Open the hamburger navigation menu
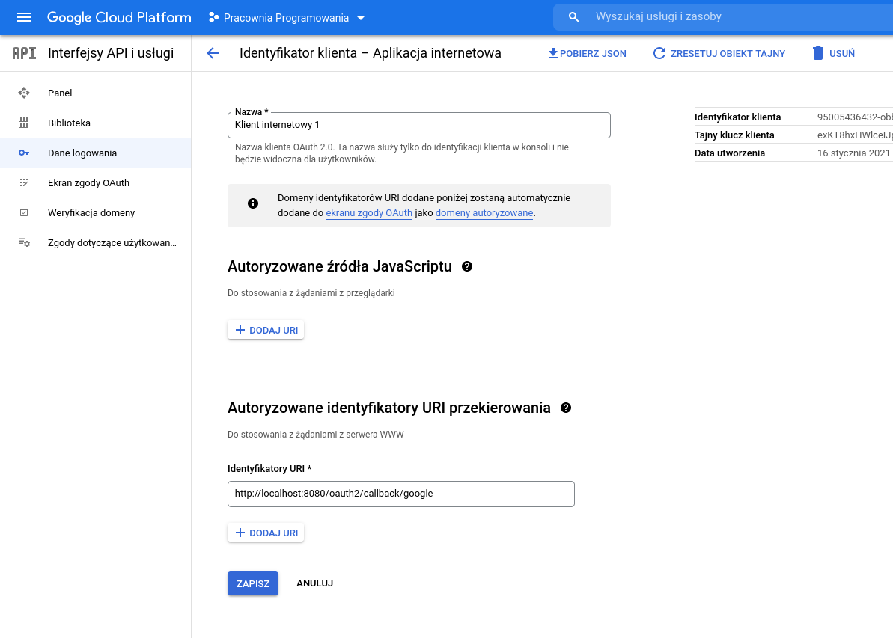This screenshot has height=638, width=893. (24, 18)
